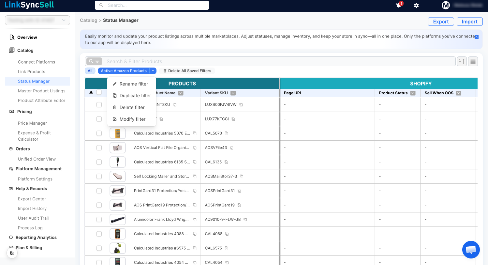Go to Catalog in the breadcrumb
The width and height of the screenshot is (488, 265).
coord(89,20)
